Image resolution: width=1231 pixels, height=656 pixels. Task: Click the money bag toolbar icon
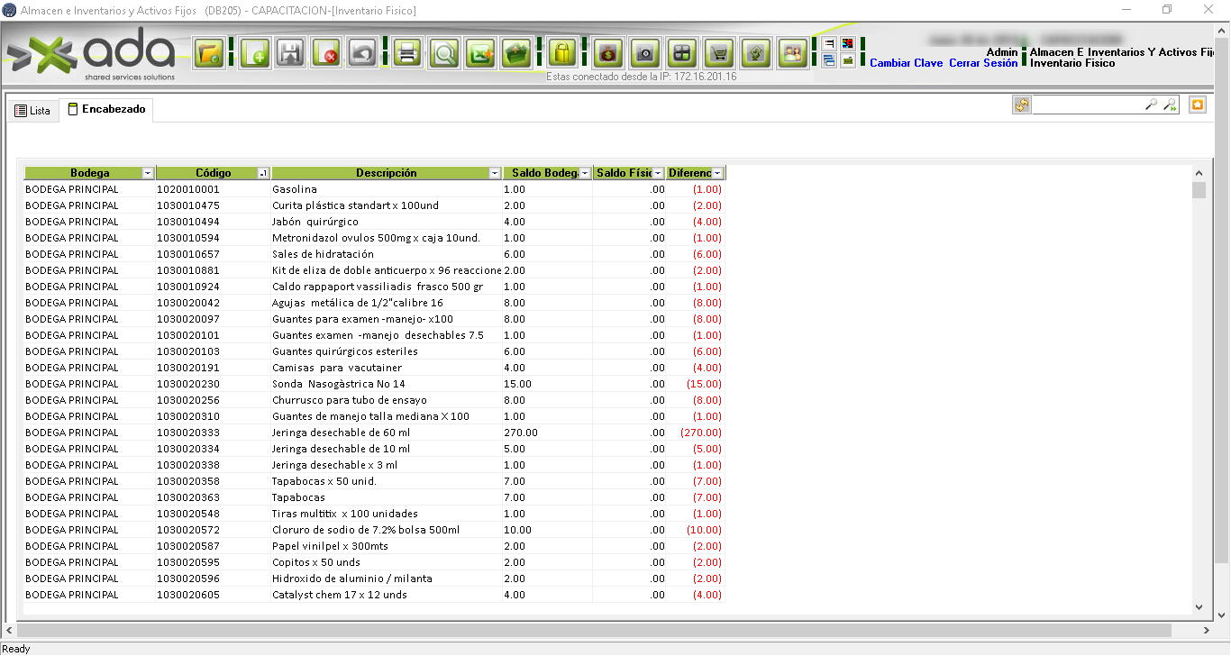(x=608, y=54)
